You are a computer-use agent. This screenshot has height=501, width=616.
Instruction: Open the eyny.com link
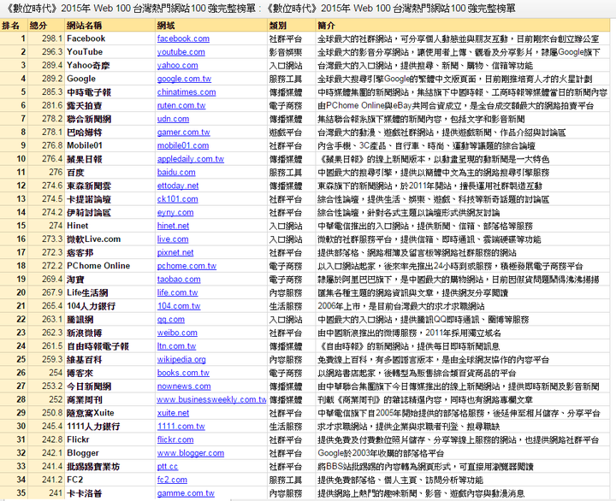175,212
